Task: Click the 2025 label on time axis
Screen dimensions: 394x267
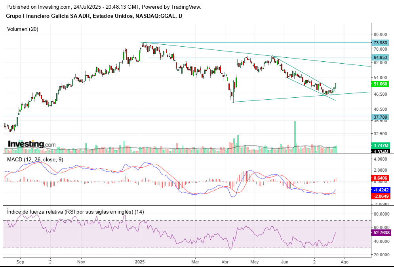Action: click(x=140, y=262)
